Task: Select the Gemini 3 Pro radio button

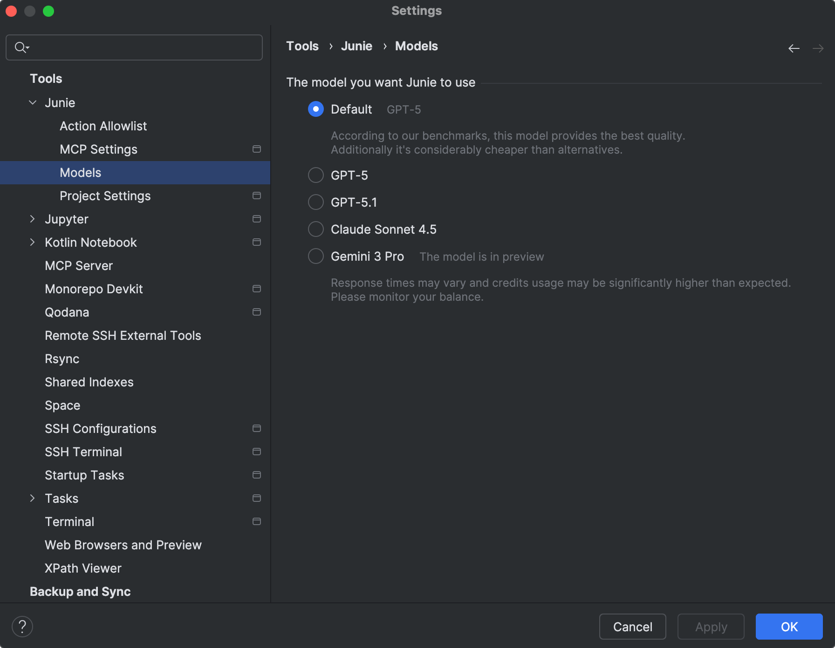Action: 316,256
